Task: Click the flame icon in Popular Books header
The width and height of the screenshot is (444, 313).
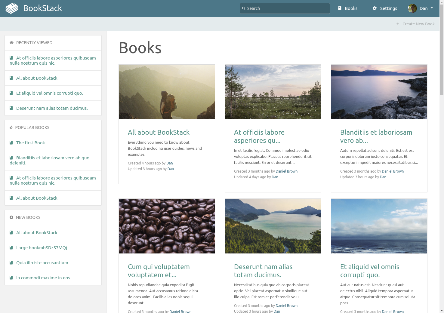Action: [11, 127]
